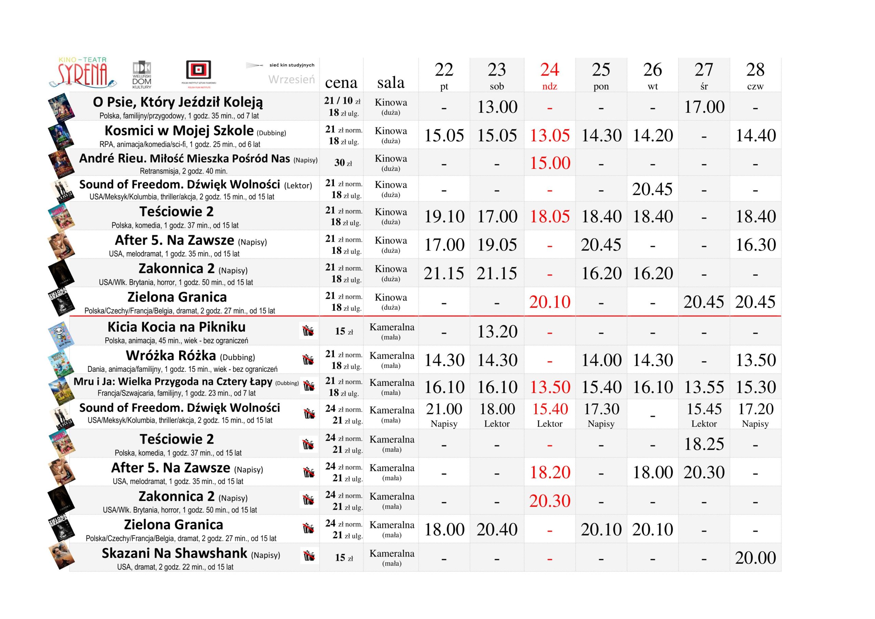Image resolution: width=875 pixels, height=619 pixels.
Task: Pick the 14.00 Monday Wróżka Różka showing
Action: pos(601,360)
